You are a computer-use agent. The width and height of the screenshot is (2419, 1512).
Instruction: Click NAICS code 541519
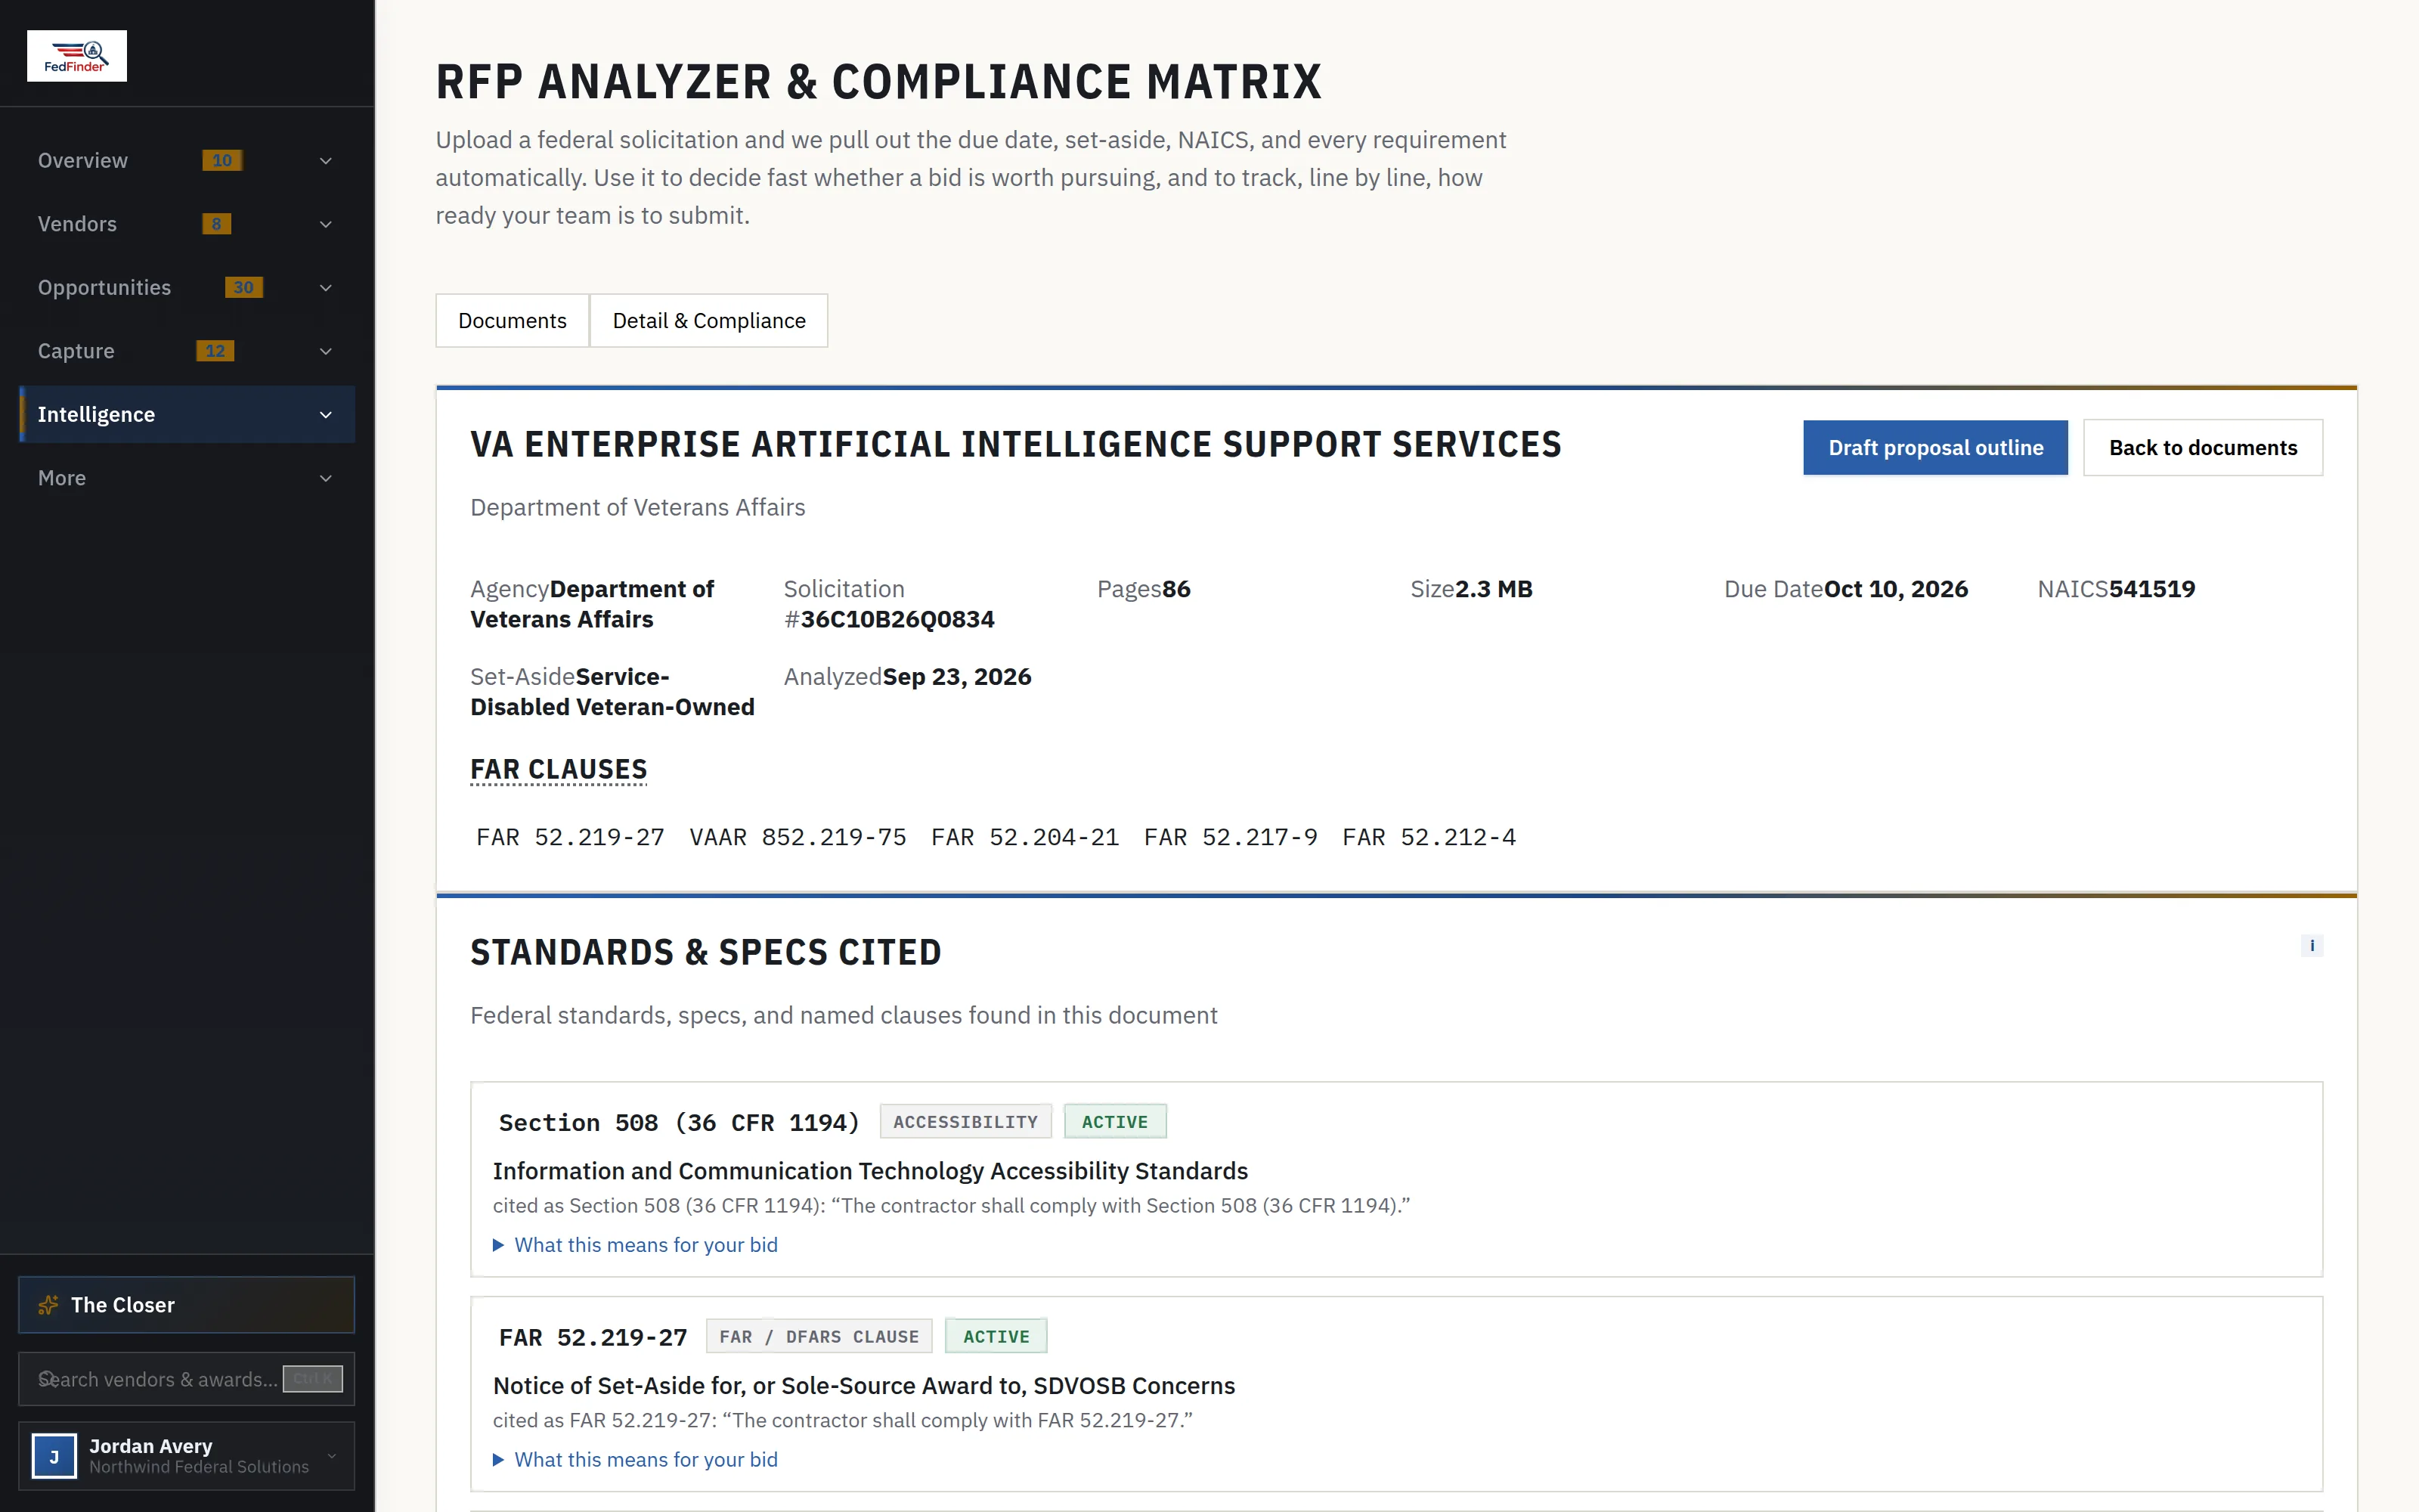click(2151, 589)
